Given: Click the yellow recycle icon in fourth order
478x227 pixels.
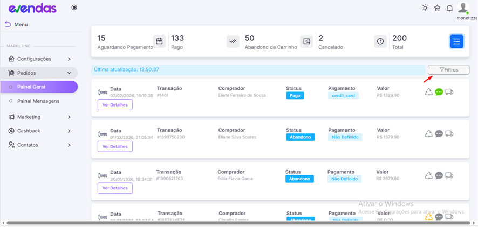Looking at the screenshot, I should point(429,217).
